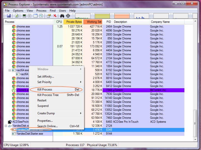Viewport: 201px width, 150px height.
Task: Click the yellow commit history mini graph
Action: tap(102, 16)
